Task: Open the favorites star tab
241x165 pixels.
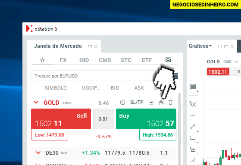Action: click(42, 60)
